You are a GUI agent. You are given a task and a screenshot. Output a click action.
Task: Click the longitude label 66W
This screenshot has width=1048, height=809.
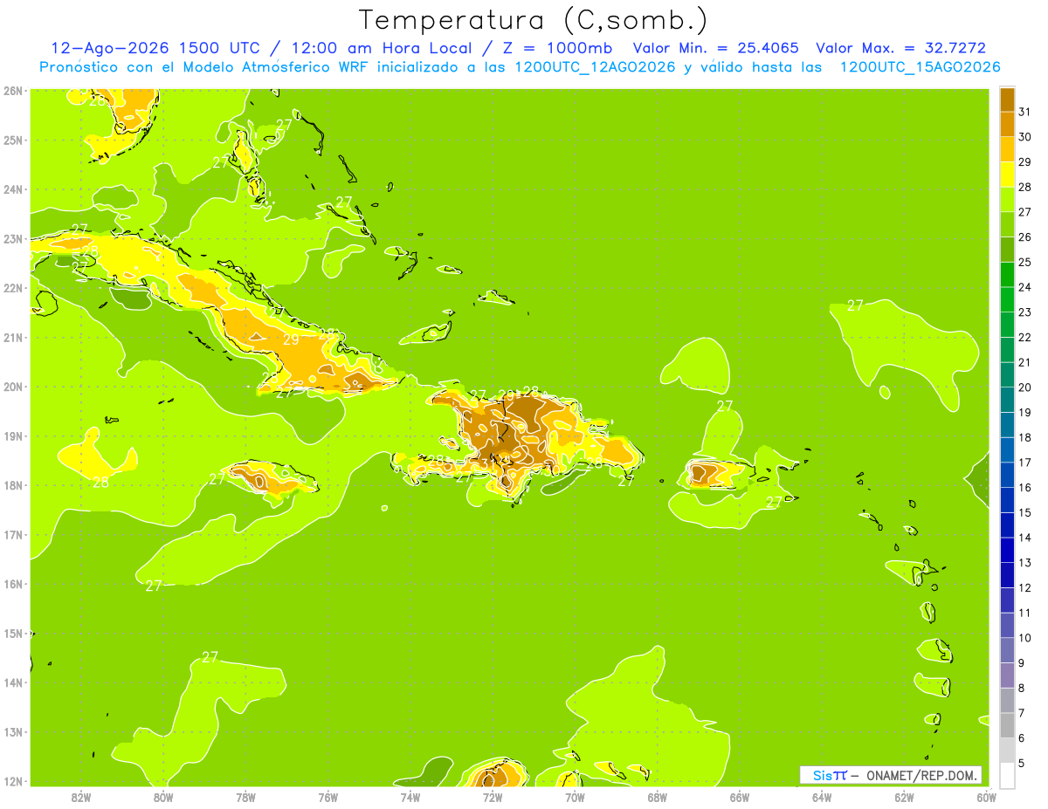(x=740, y=797)
